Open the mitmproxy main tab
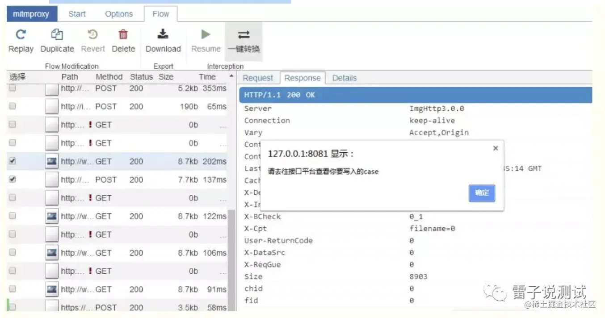 point(31,14)
